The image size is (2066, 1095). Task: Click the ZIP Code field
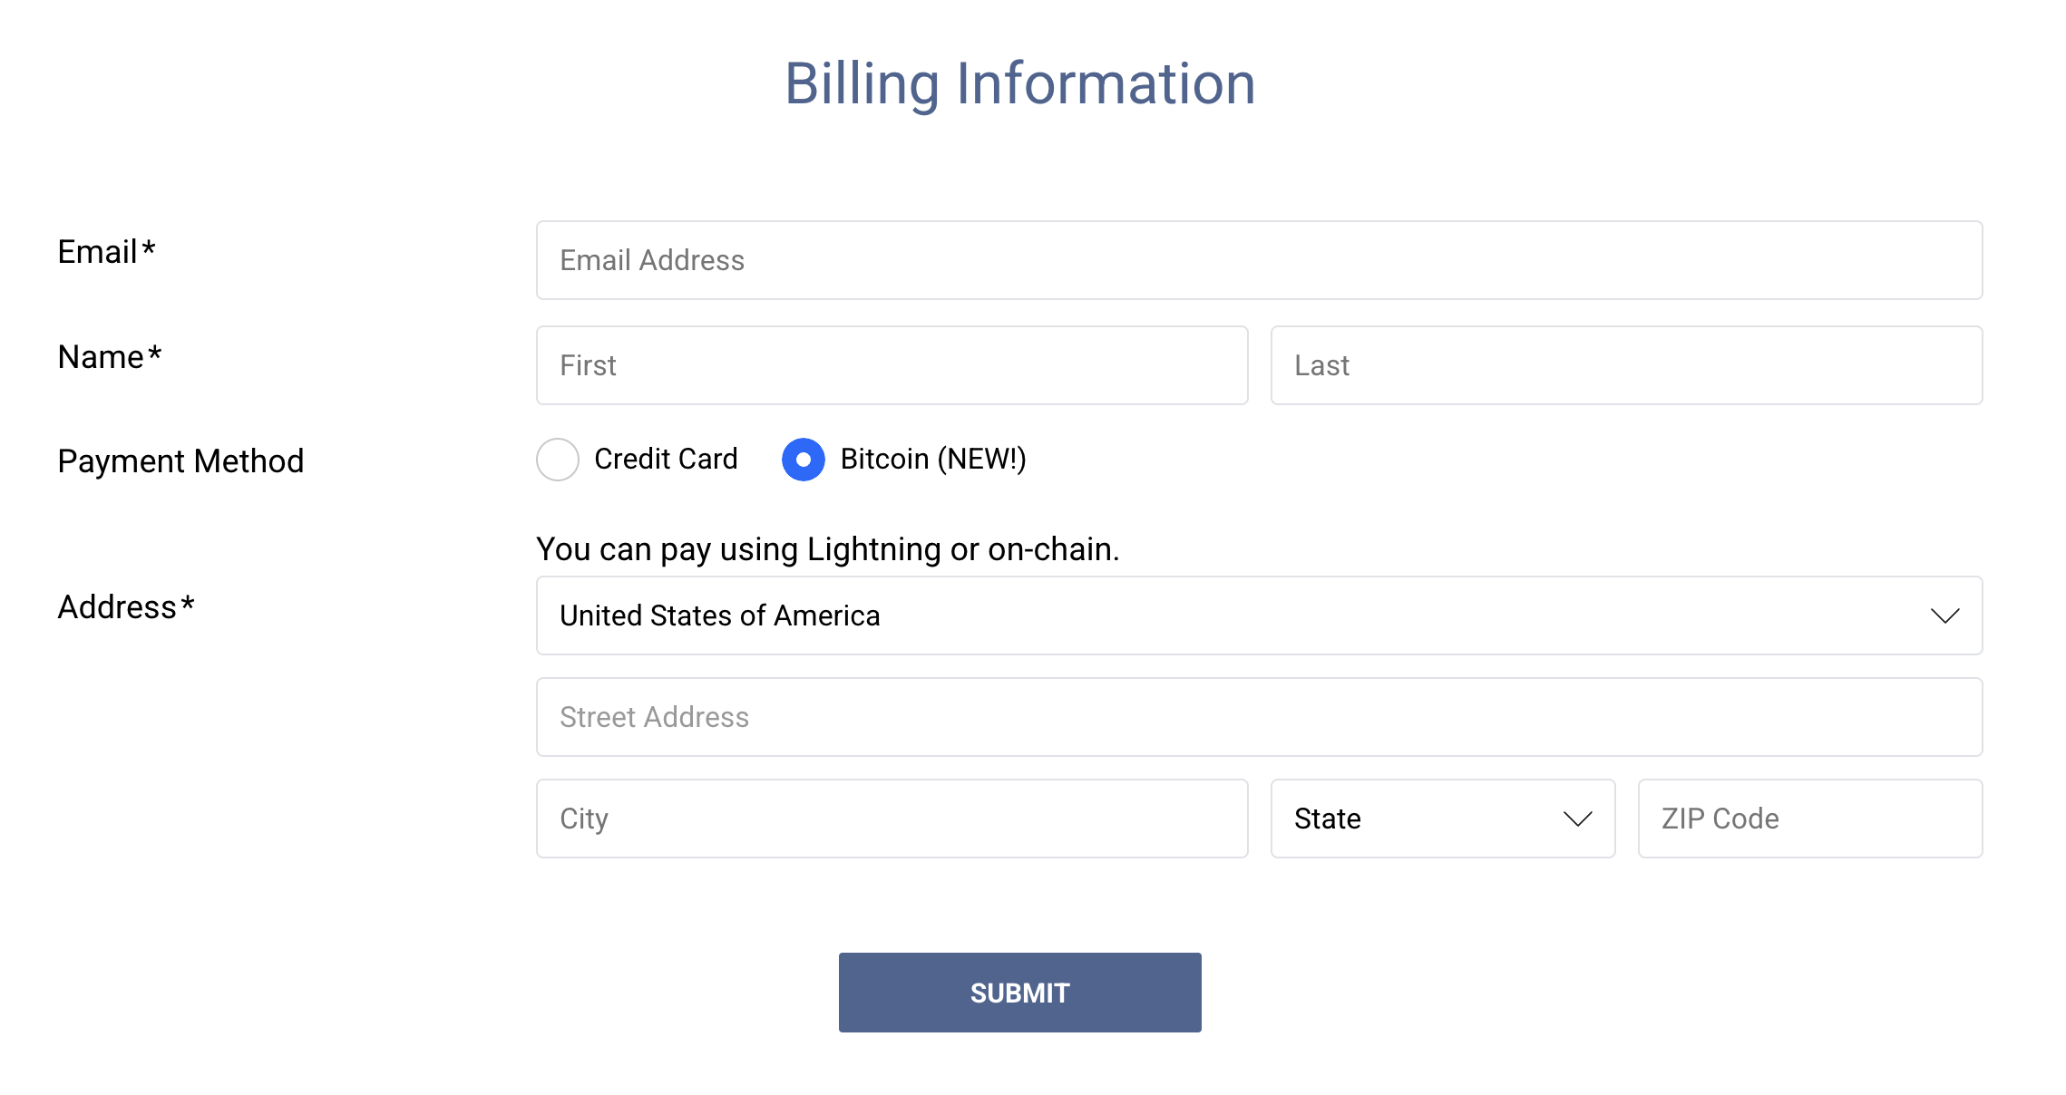[1809, 819]
